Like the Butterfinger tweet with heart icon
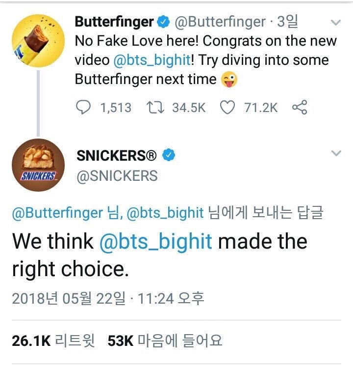 click(x=227, y=107)
